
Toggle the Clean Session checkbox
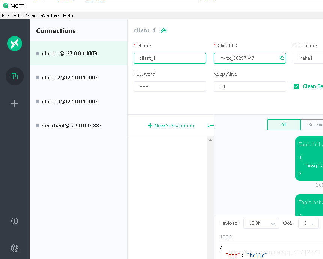[x=296, y=86]
